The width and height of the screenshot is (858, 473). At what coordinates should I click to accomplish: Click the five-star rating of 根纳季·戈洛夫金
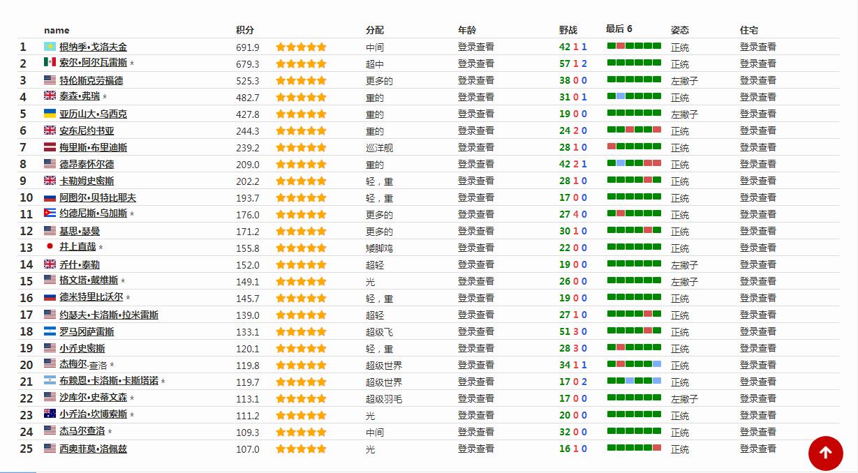301,47
